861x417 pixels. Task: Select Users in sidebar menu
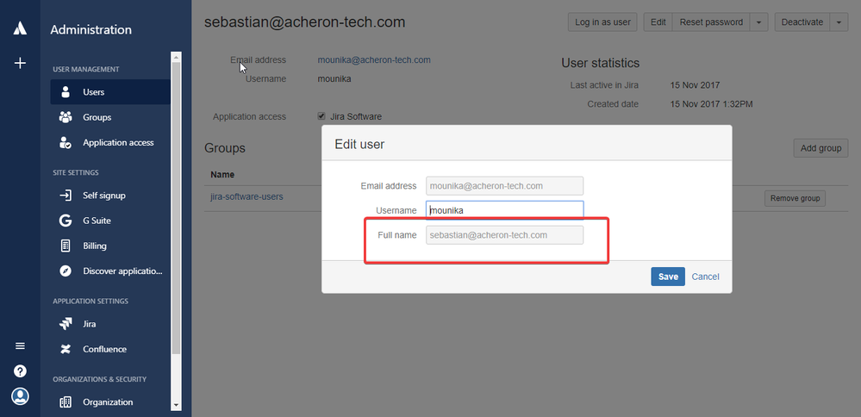coord(110,91)
